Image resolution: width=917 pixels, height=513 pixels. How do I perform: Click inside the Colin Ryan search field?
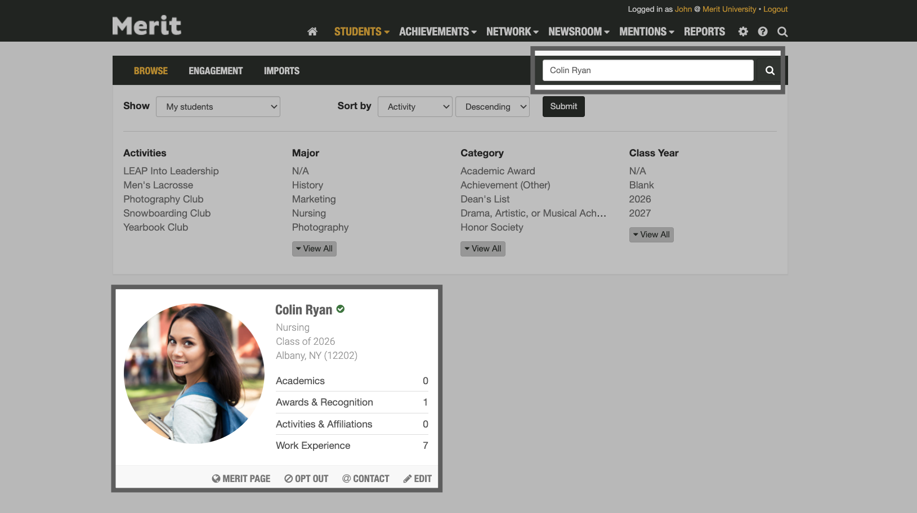point(647,70)
